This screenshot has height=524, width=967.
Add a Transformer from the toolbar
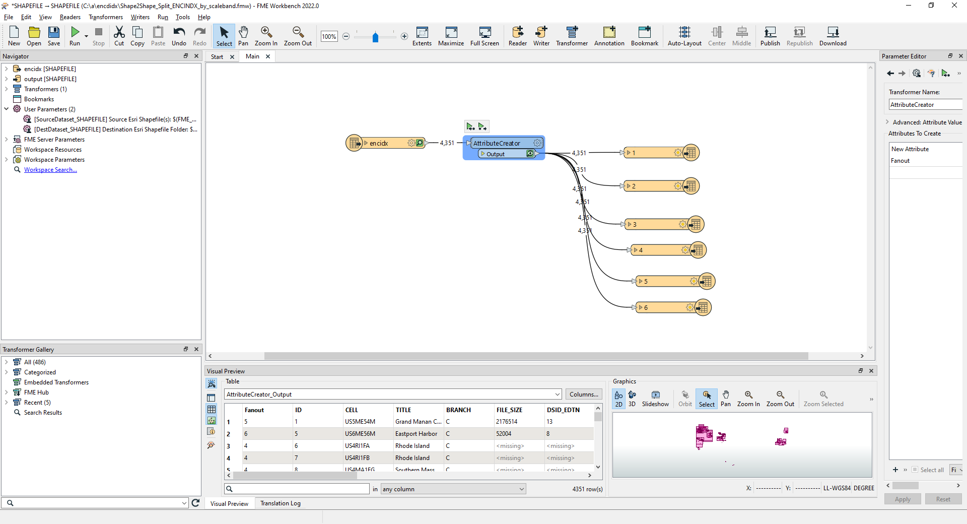572,36
